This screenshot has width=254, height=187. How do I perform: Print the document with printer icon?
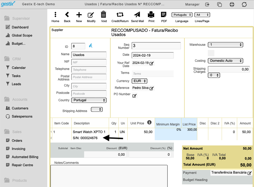coord(151,14)
